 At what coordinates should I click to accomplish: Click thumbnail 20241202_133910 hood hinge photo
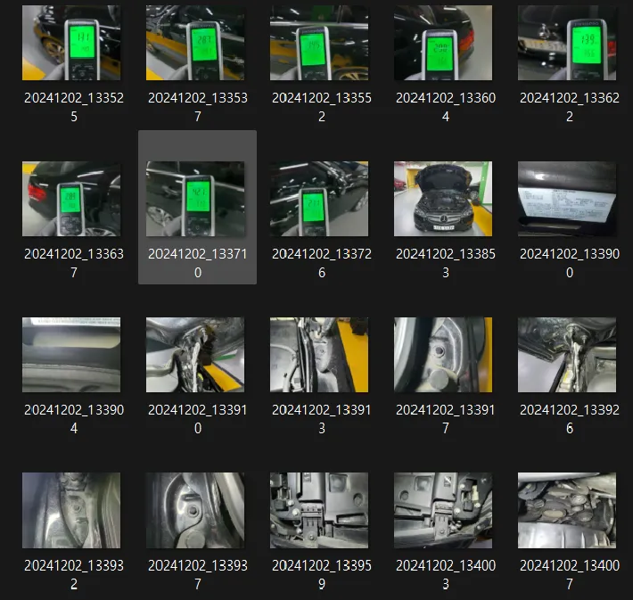[x=195, y=355]
